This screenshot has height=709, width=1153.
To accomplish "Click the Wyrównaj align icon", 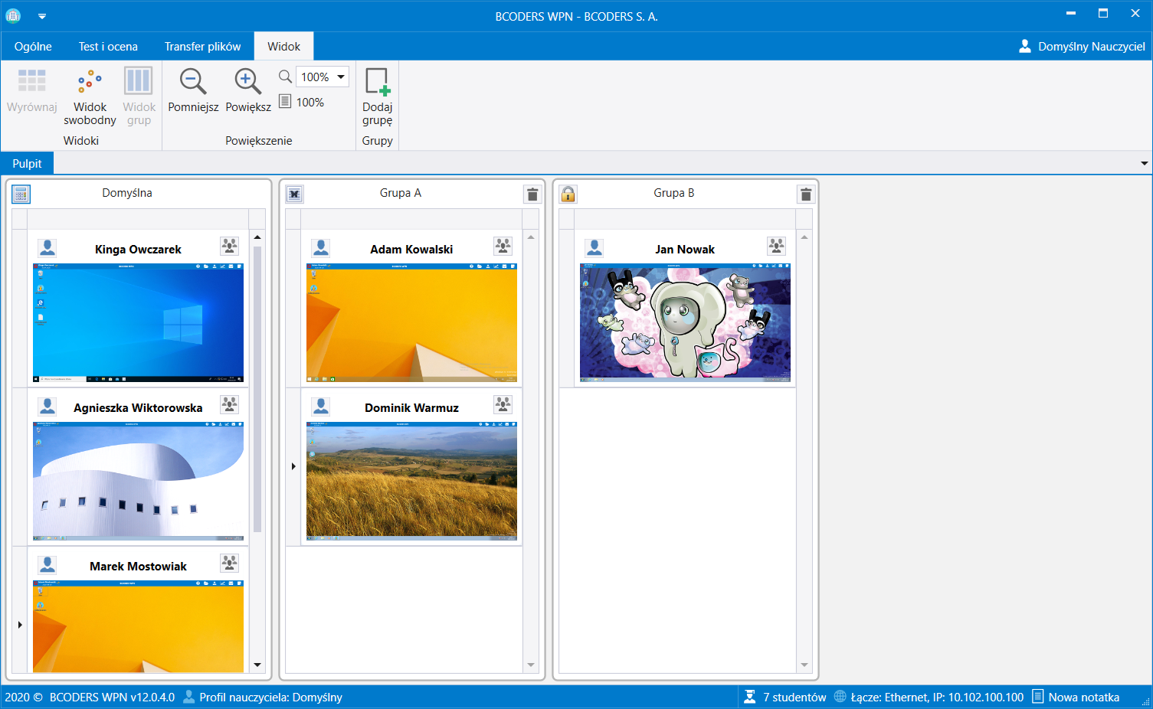I will tap(31, 81).
